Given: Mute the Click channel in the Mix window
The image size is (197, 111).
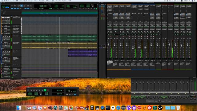Looking at the screenshot, I should [x=159, y=38].
